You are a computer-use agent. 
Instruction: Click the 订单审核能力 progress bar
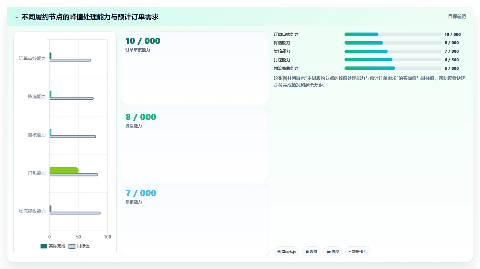[x=393, y=34]
